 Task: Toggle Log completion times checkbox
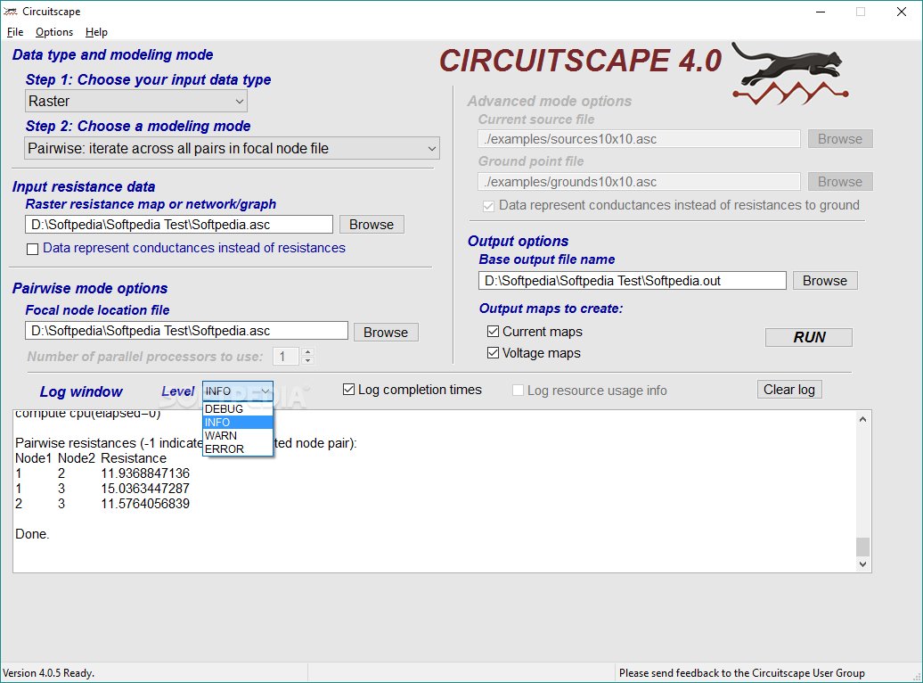(349, 390)
